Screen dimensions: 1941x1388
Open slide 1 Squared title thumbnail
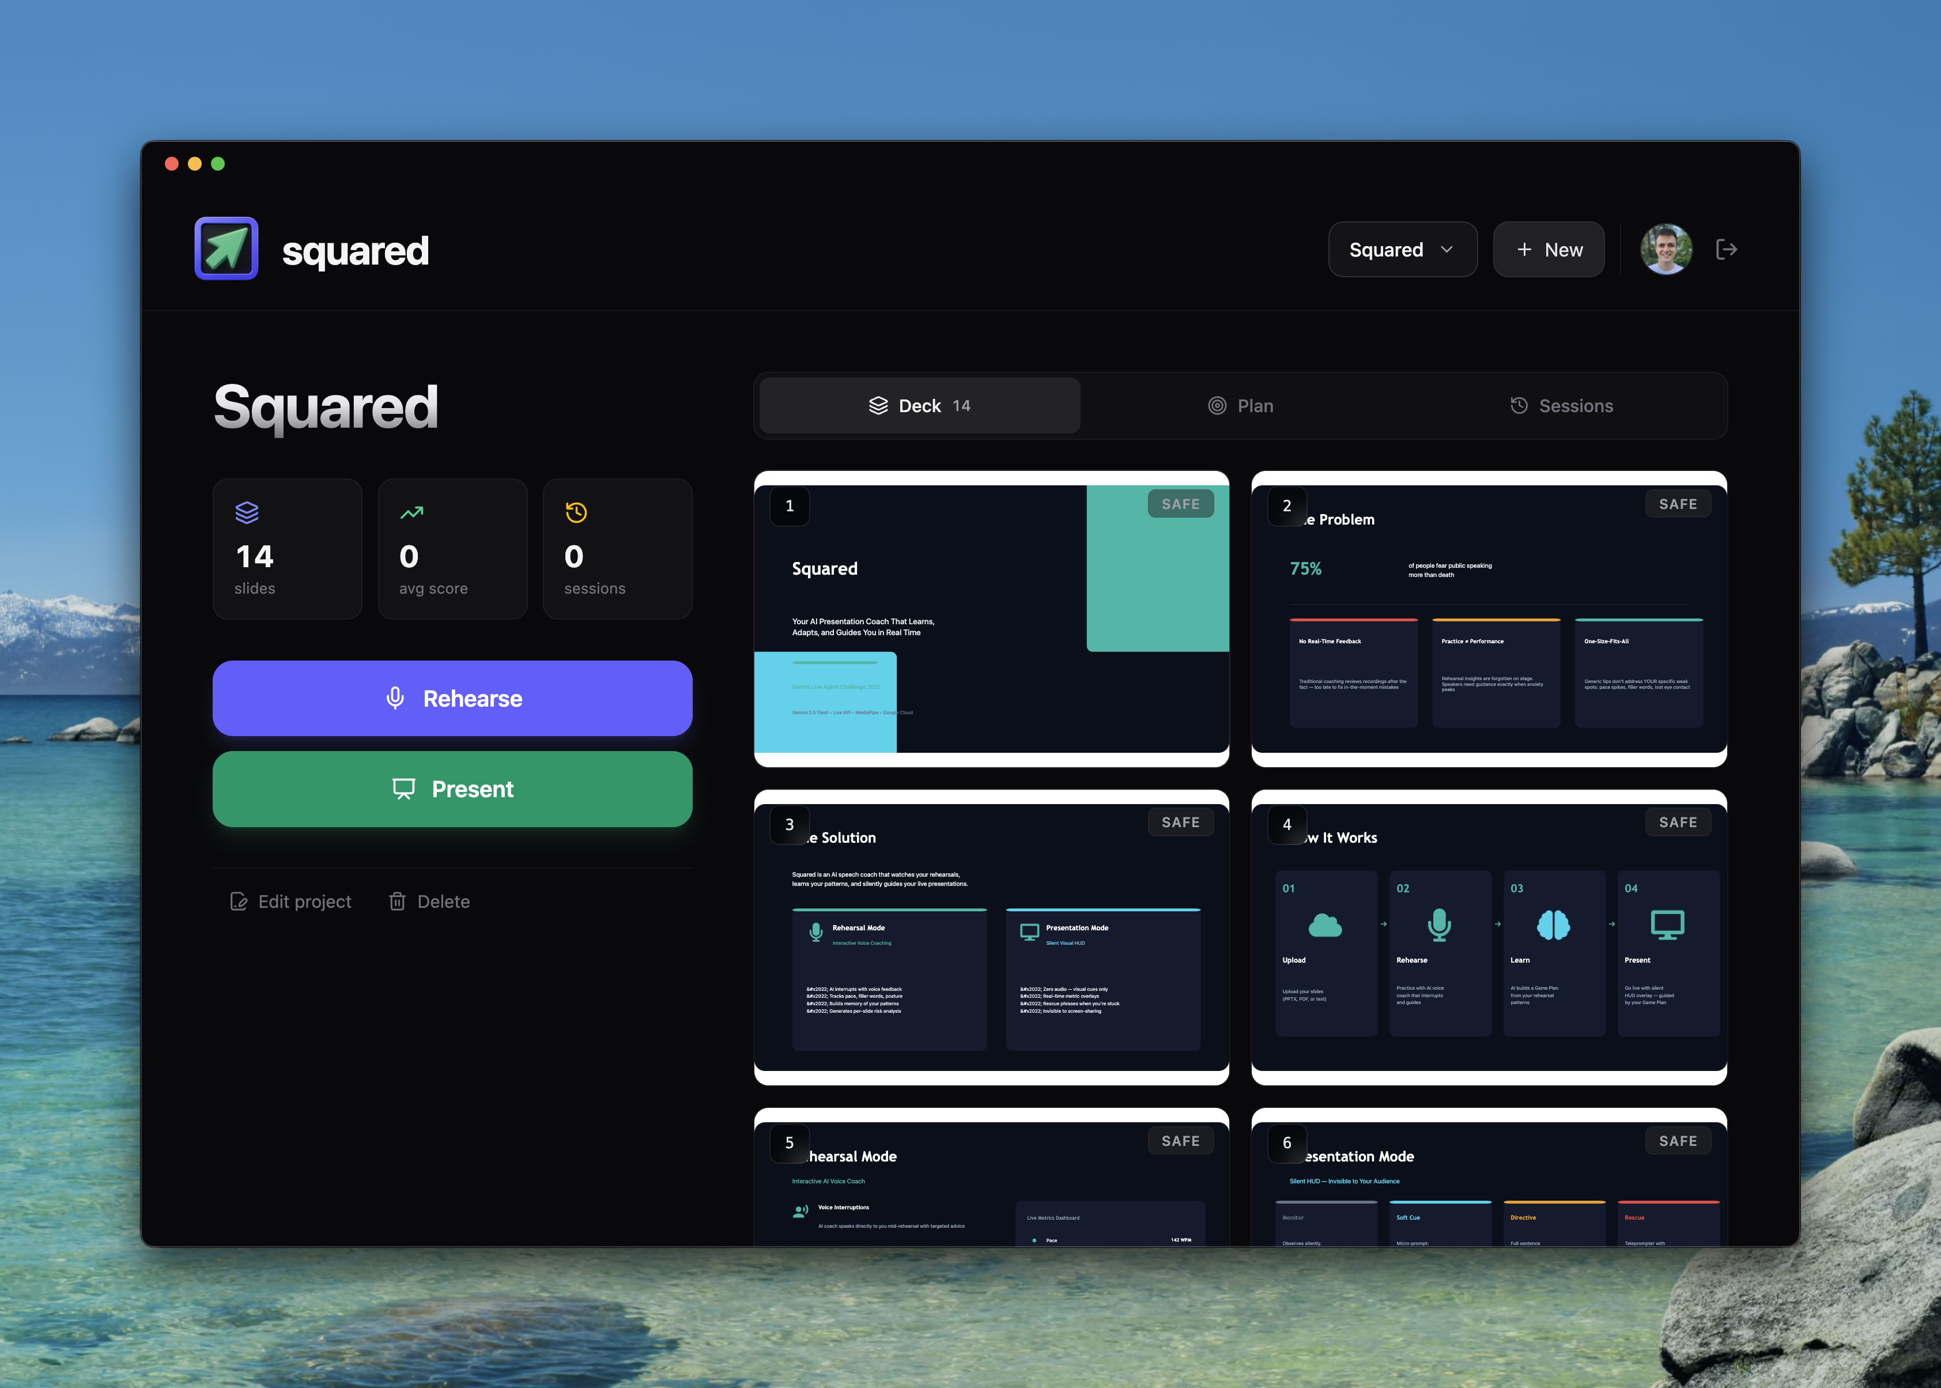(x=991, y=619)
